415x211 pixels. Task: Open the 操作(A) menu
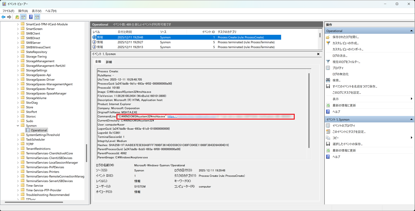point(23,11)
